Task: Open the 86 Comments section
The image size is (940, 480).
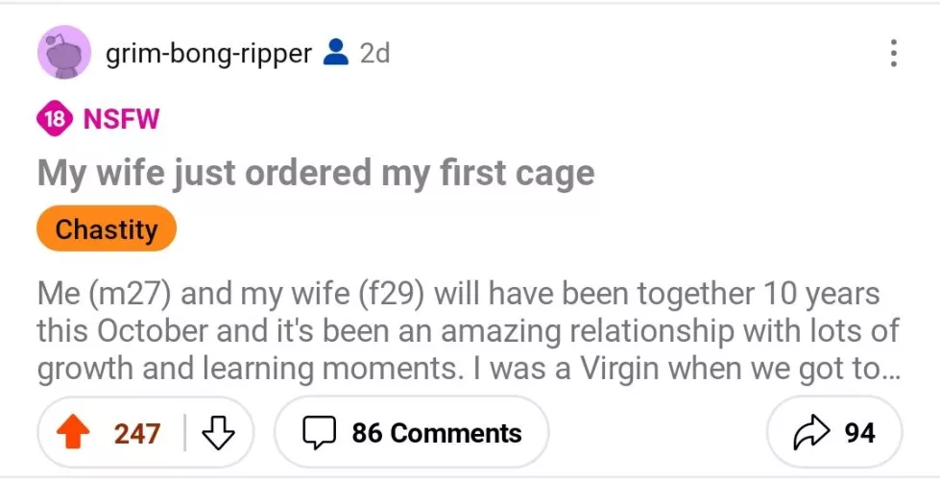Action: [x=436, y=433]
